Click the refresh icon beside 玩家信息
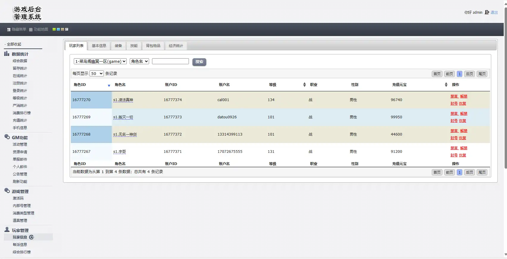The height and width of the screenshot is (259, 507). click(x=32, y=237)
